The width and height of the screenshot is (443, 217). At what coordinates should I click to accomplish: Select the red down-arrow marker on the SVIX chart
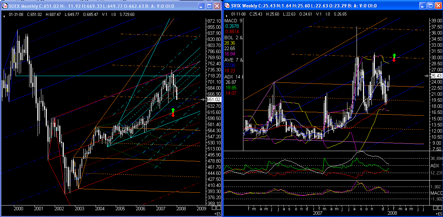pos(394,59)
